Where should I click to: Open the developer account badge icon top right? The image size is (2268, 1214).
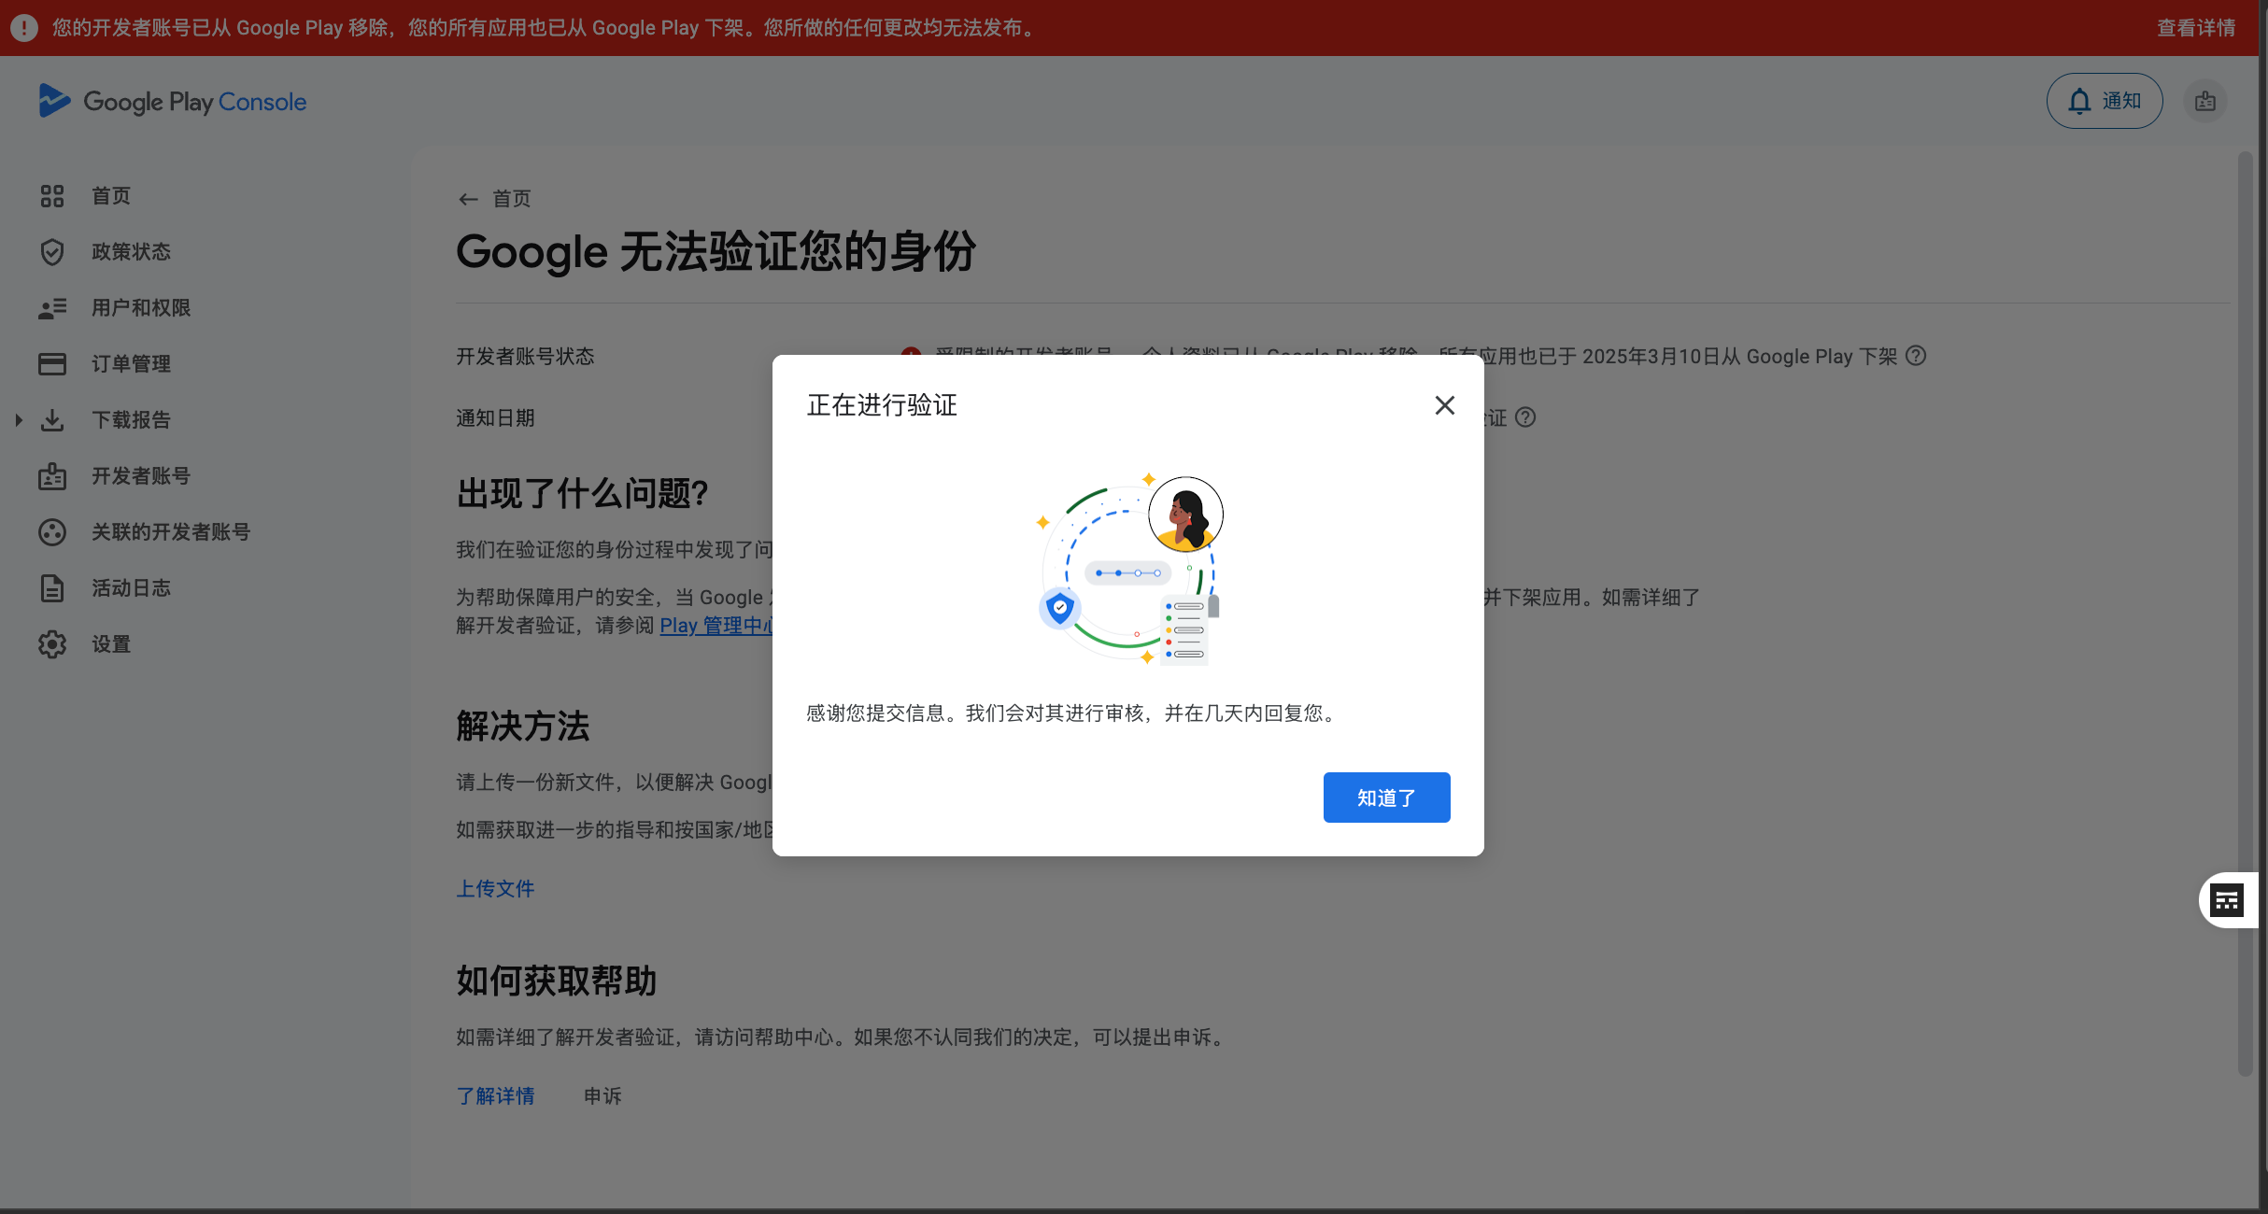point(2204,101)
